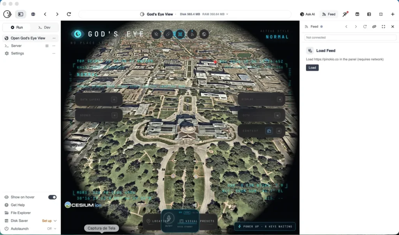This screenshot has height=235, width=399.
Task: Collapse the Context panel arrow
Action: coord(279,131)
